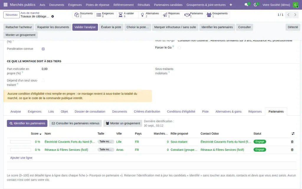The image size is (302, 189).
Task: Click the Valider l'analyse button
Action: point(85,27)
